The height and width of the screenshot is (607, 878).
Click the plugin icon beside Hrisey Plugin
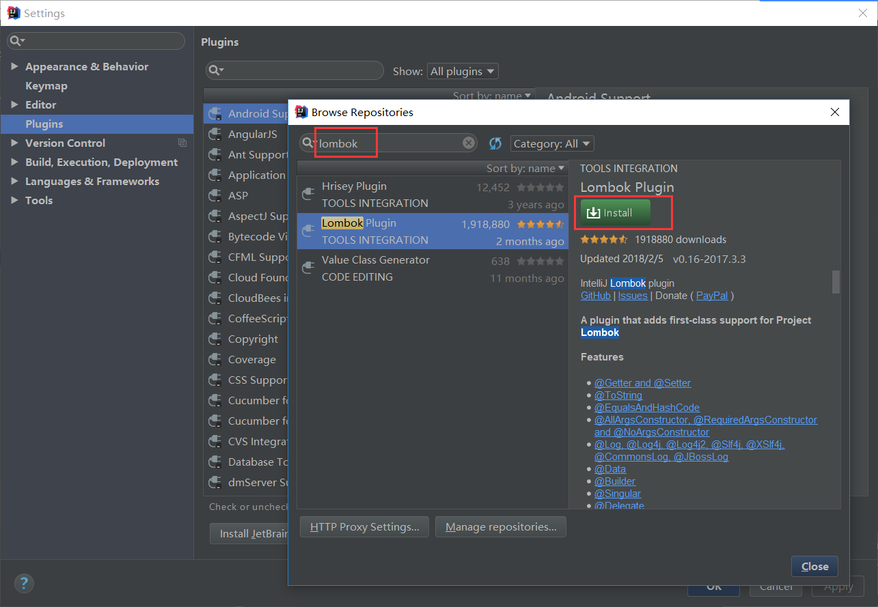tap(309, 195)
